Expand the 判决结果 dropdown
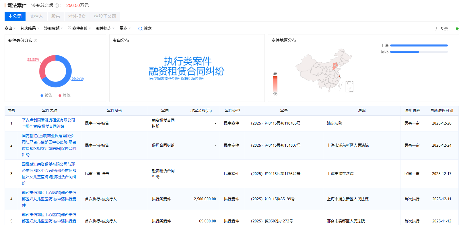 pos(30,28)
